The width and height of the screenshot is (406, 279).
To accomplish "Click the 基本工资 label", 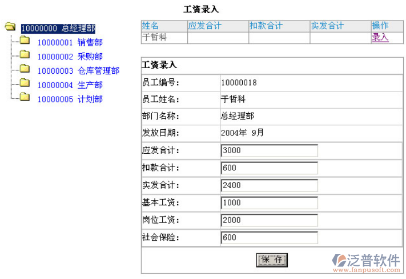I will (x=161, y=202).
